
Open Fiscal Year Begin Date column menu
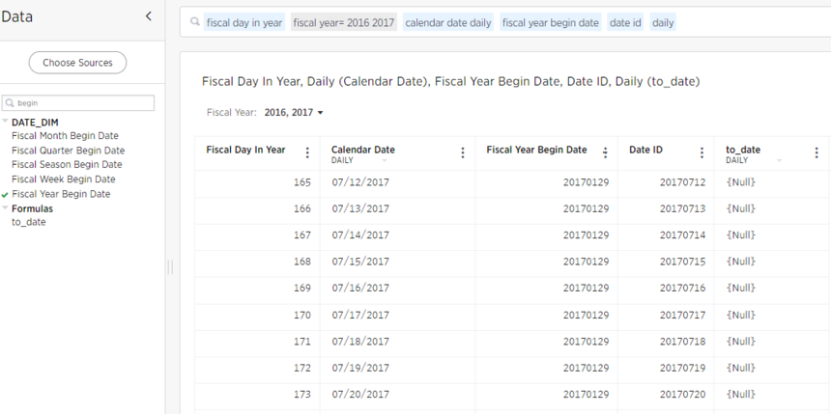pos(605,153)
